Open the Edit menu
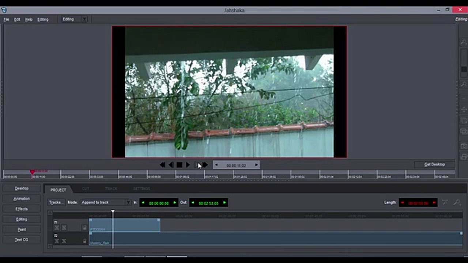 17,19
